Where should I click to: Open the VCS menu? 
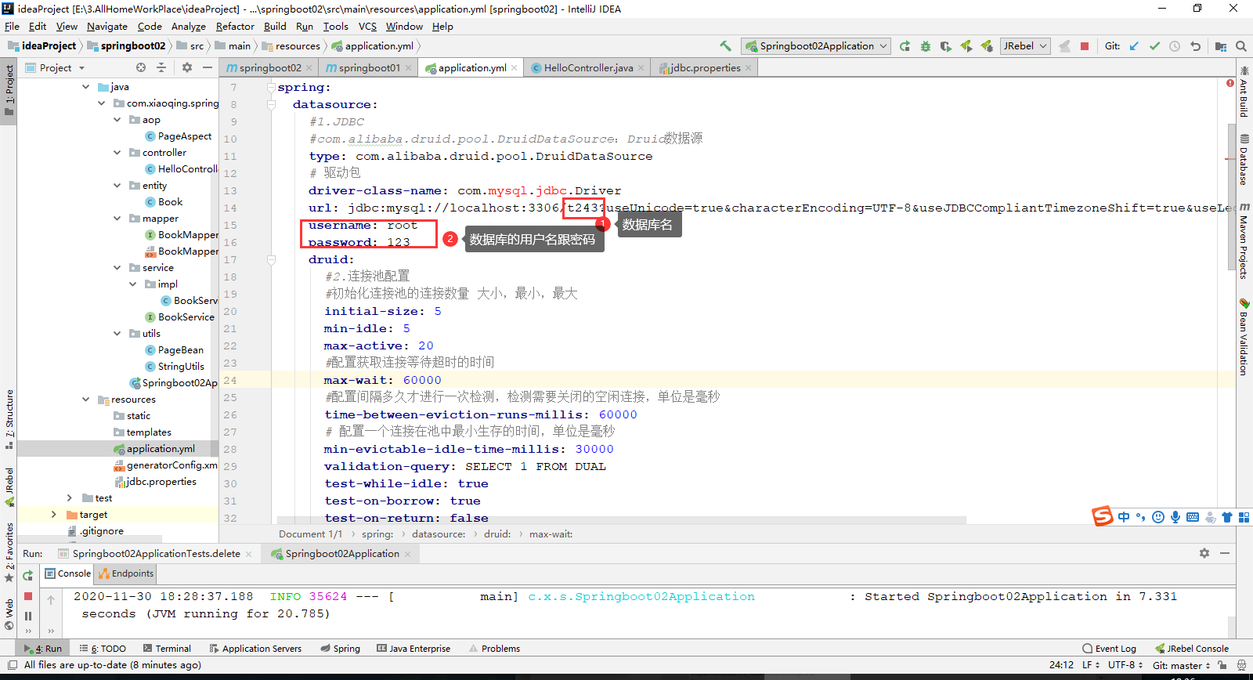(367, 26)
